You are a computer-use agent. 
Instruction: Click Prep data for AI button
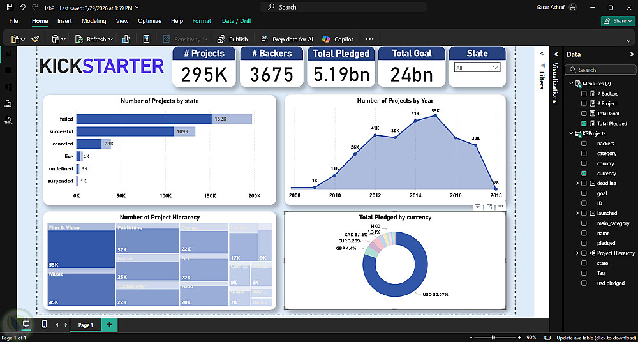287,39
